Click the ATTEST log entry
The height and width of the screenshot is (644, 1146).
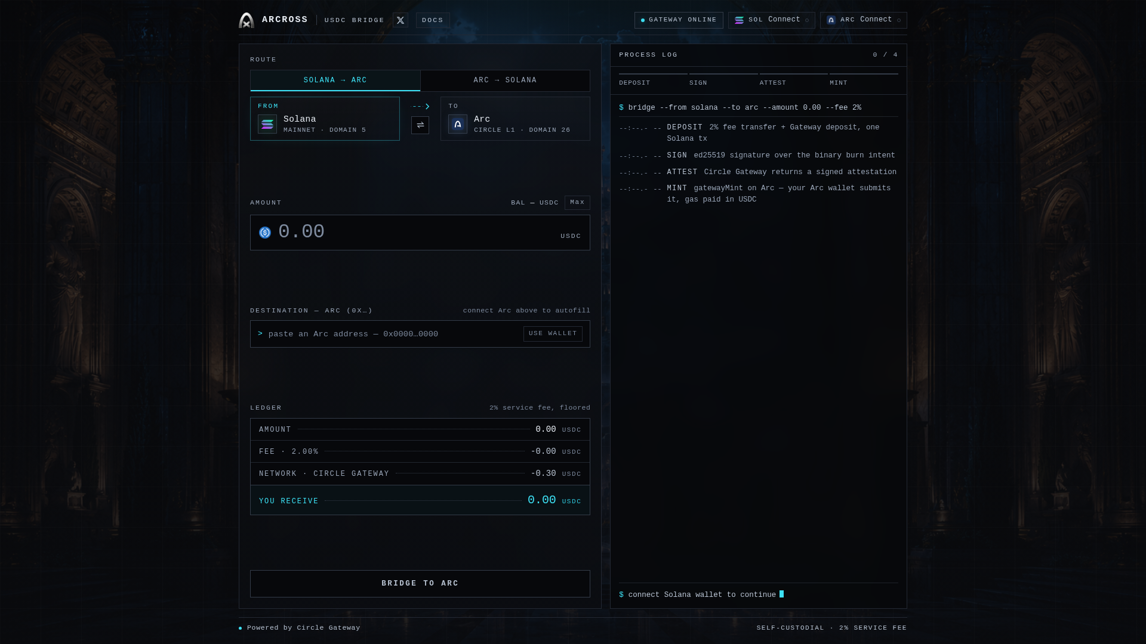[759, 172]
